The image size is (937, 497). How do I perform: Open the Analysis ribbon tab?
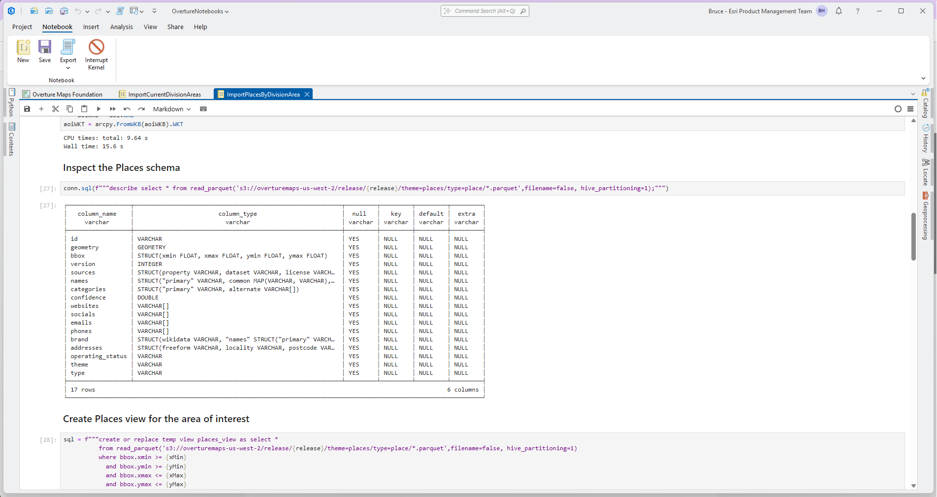click(122, 27)
